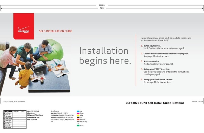Click the 'Previous User: Rafaniello, Tammy' line

pyautogui.click(x=62, y=115)
